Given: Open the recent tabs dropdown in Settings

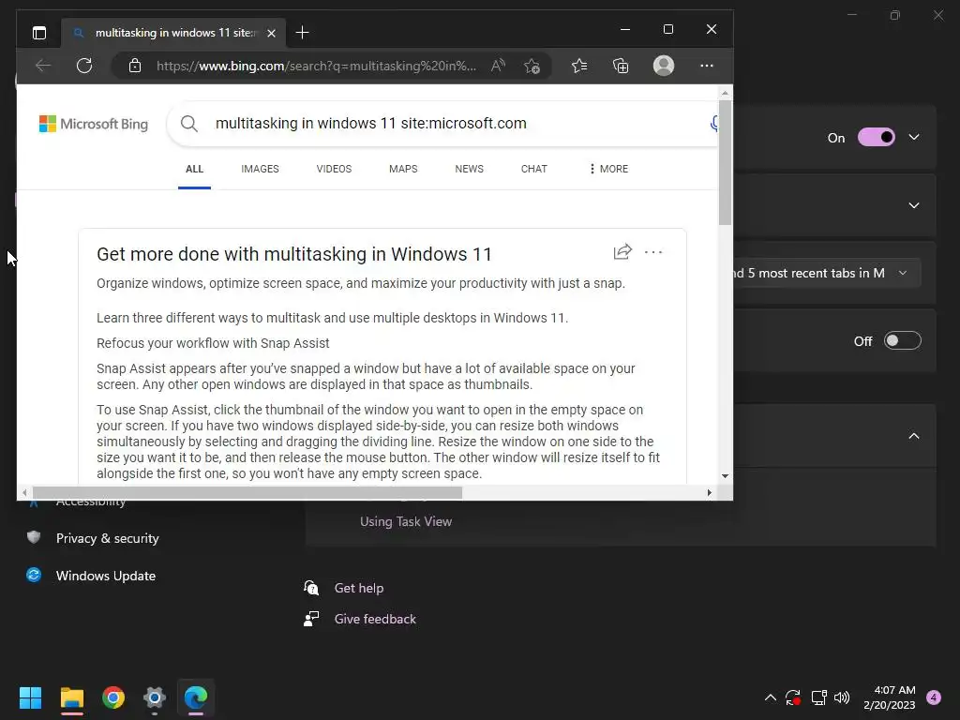Looking at the screenshot, I should coord(827,273).
